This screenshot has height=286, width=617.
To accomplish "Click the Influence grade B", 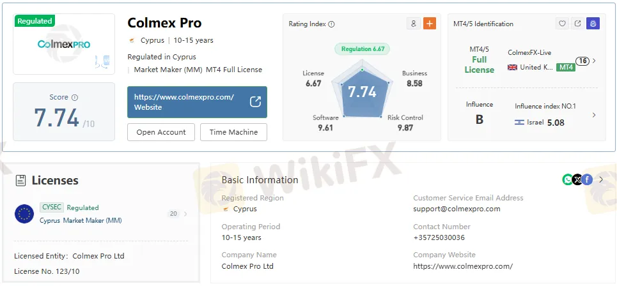I will click(480, 119).
